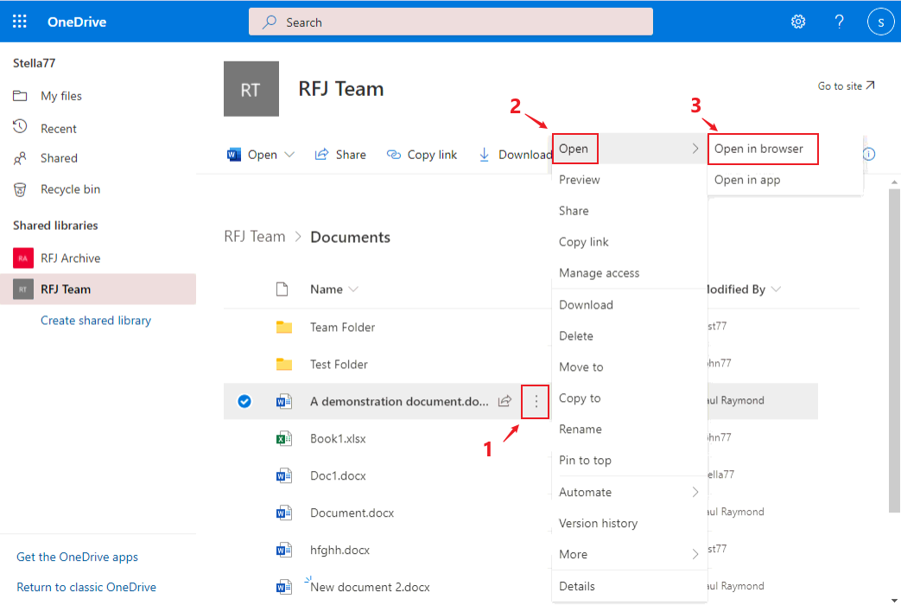Viewport: 901px width, 605px height.
Task: Click into the Search input field
Action: [x=451, y=22]
